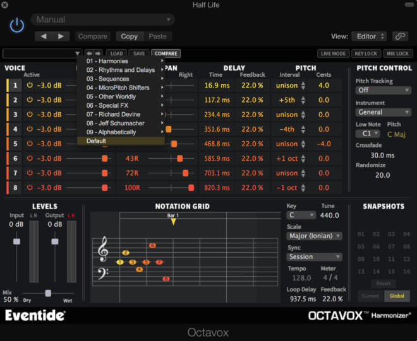Open the Manual preset dropdown

[102, 20]
